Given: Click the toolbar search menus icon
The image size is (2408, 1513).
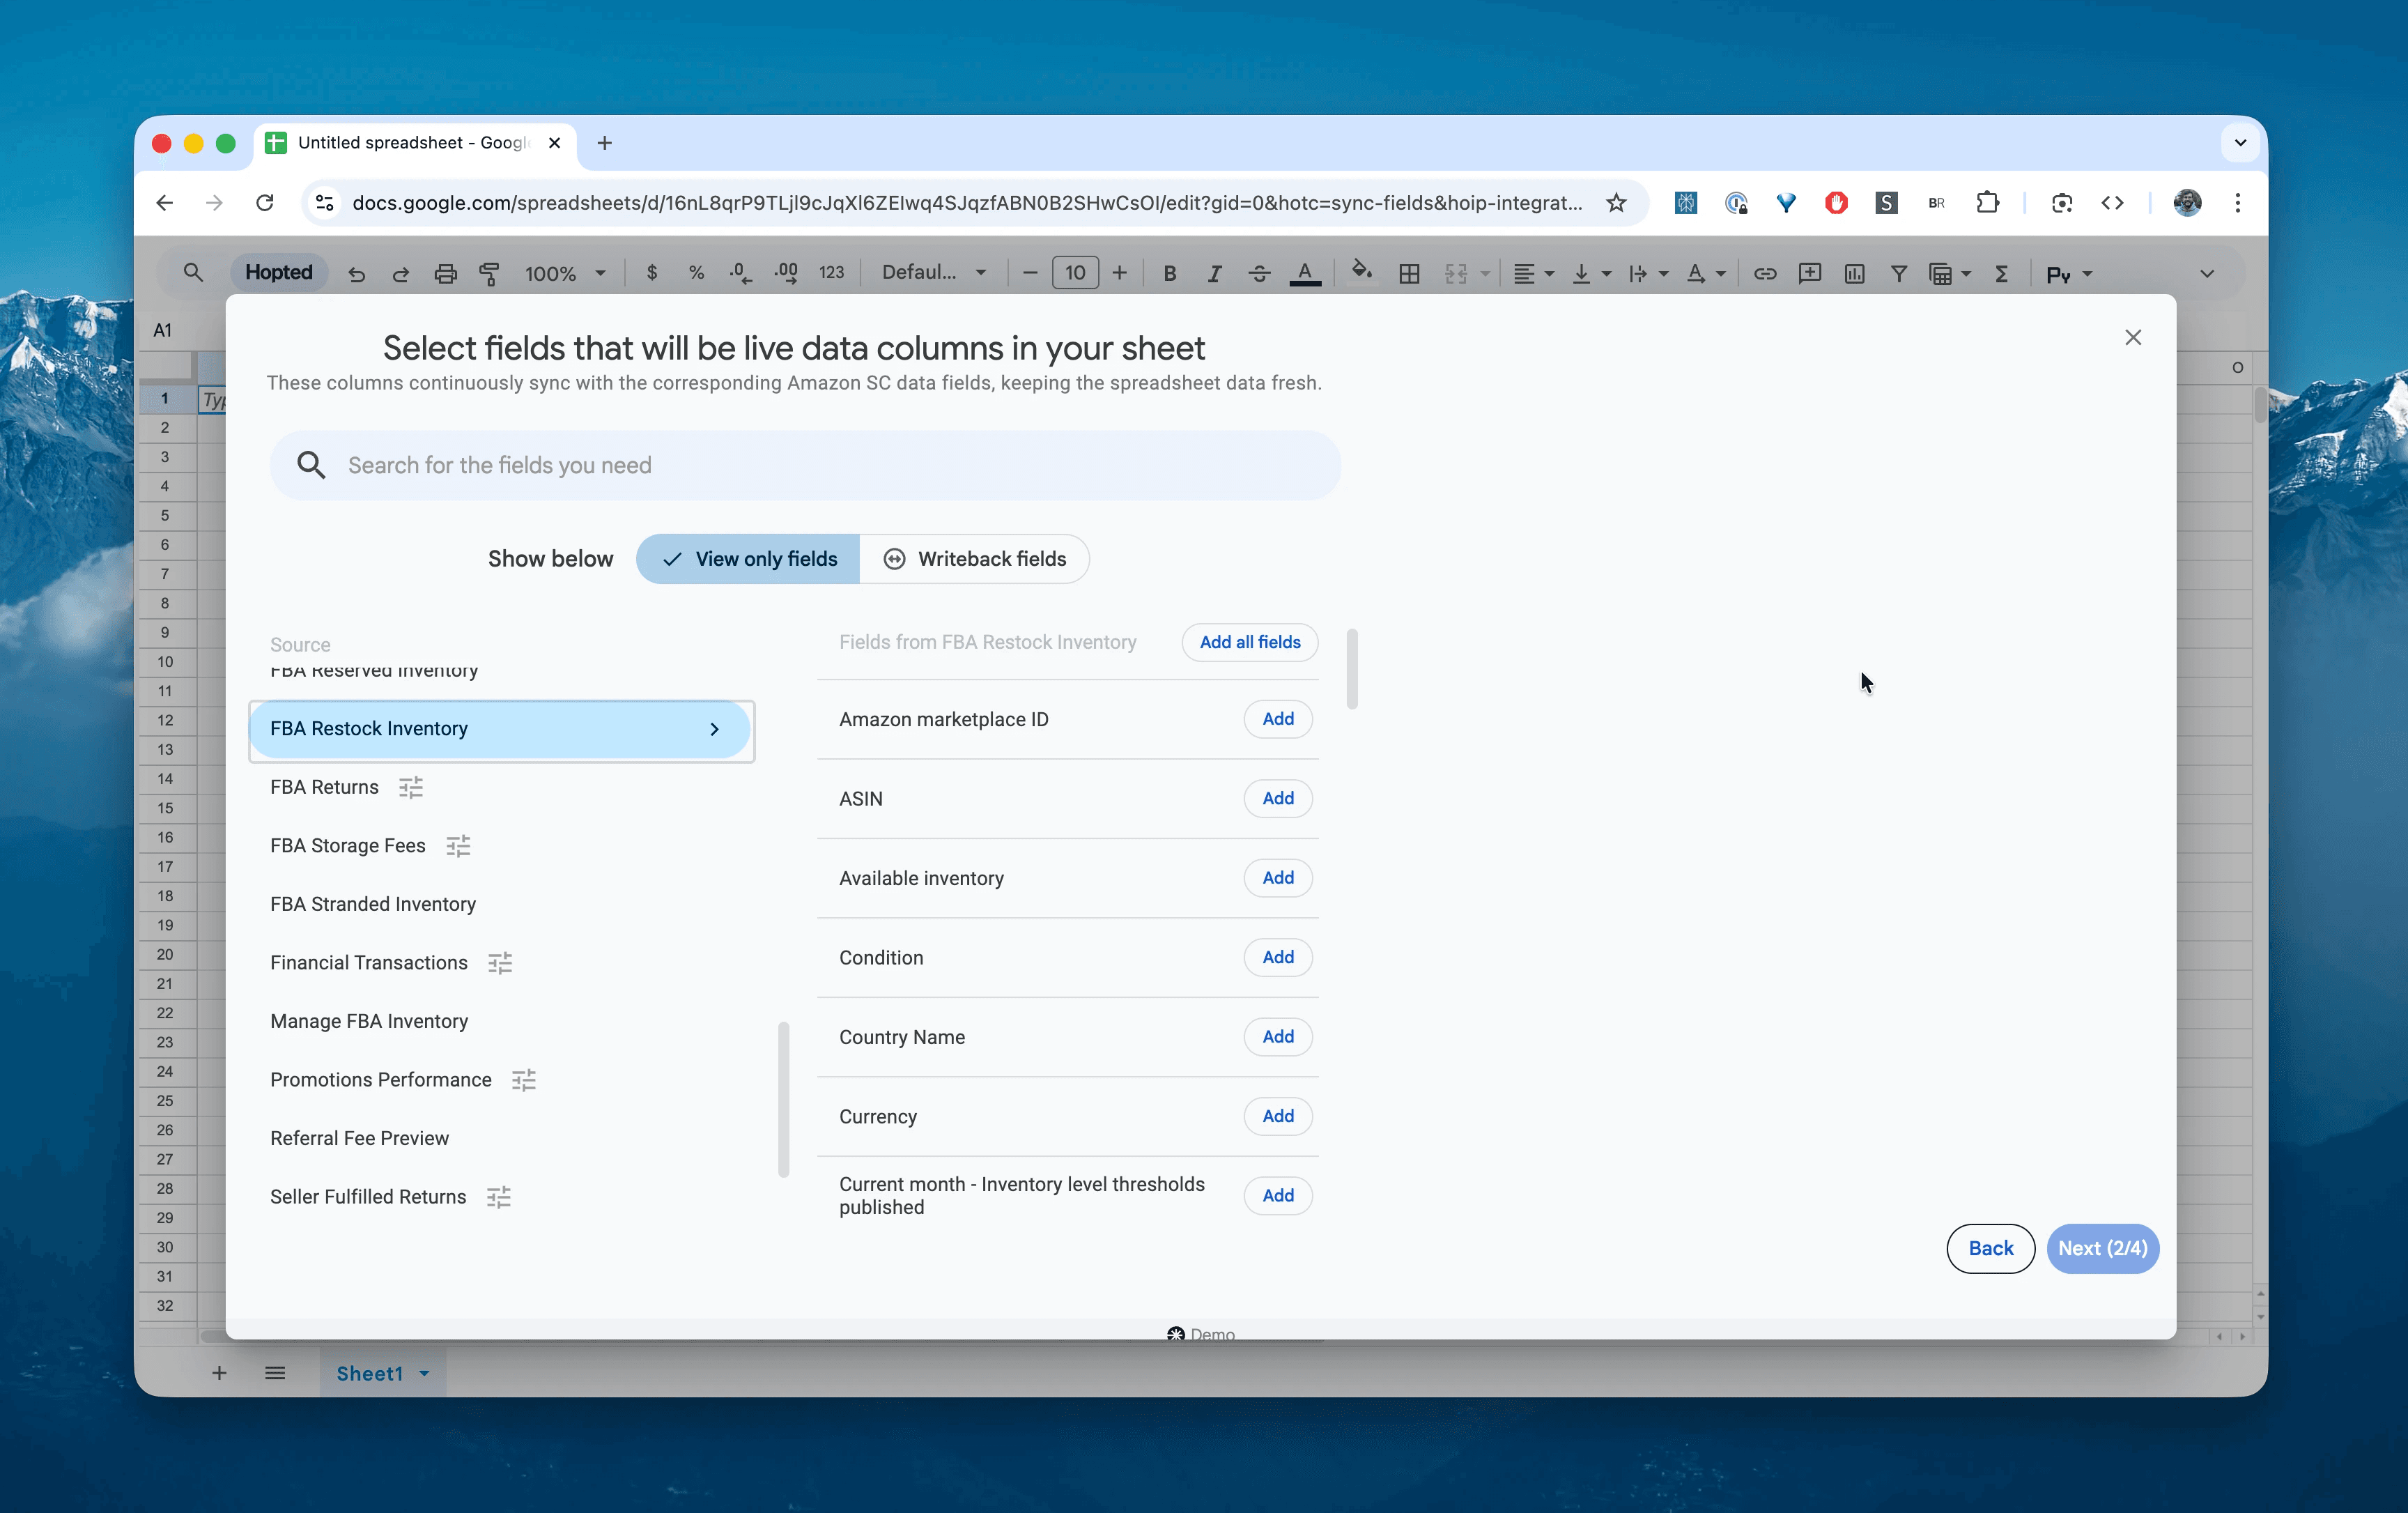Looking at the screenshot, I should tap(193, 273).
